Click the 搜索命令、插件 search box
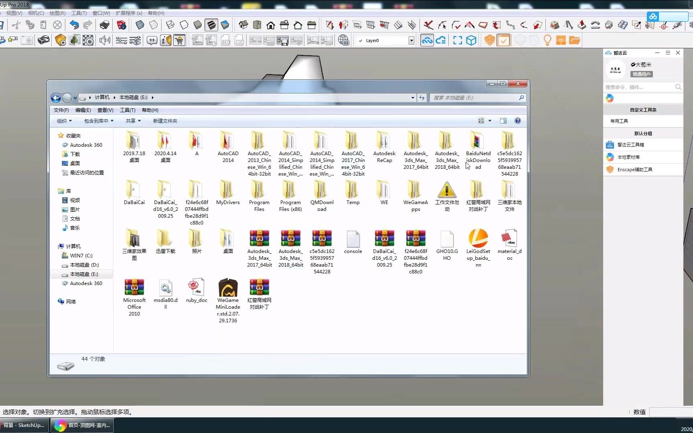Image resolution: width=693 pixels, height=433 pixels. pyautogui.click(x=643, y=87)
